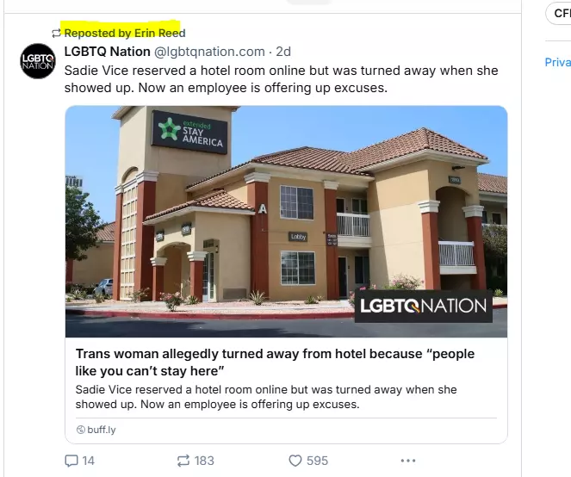Click the 595 likes count
The image size is (571, 477).
317,461
